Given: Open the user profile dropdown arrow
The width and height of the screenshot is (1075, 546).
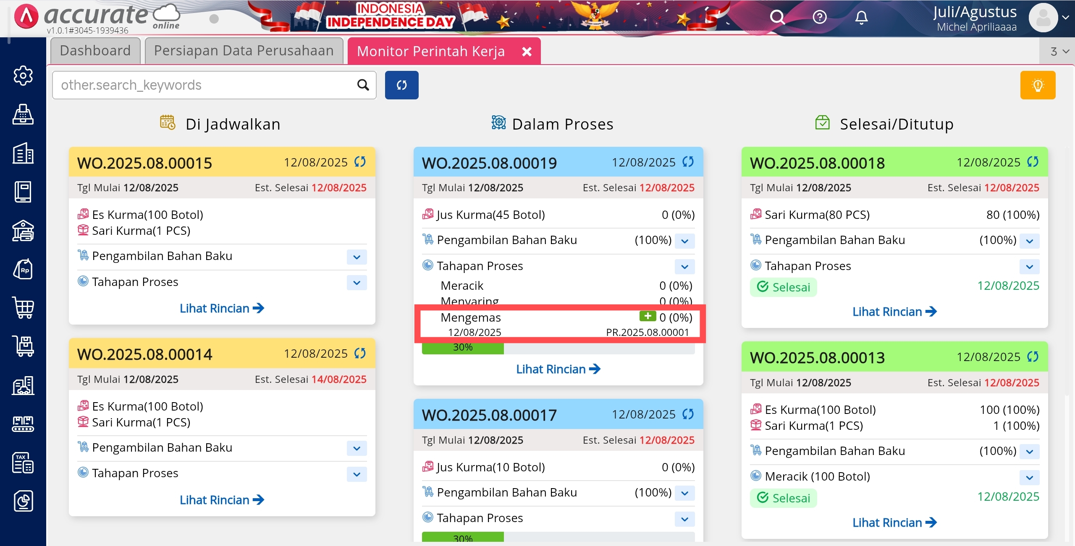Looking at the screenshot, I should [1065, 18].
